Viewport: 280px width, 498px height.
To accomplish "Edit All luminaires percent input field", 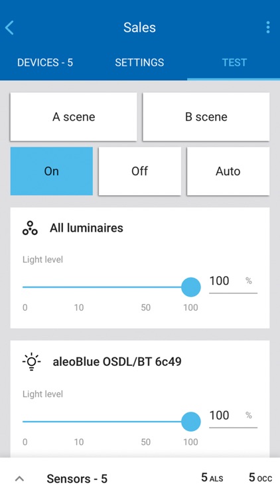I will pyautogui.click(x=233, y=282).
